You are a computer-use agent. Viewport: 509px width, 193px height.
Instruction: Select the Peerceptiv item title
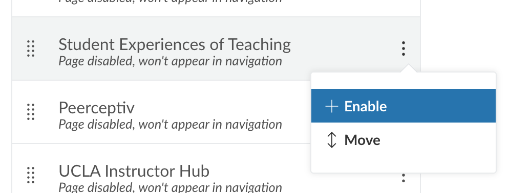pos(96,108)
